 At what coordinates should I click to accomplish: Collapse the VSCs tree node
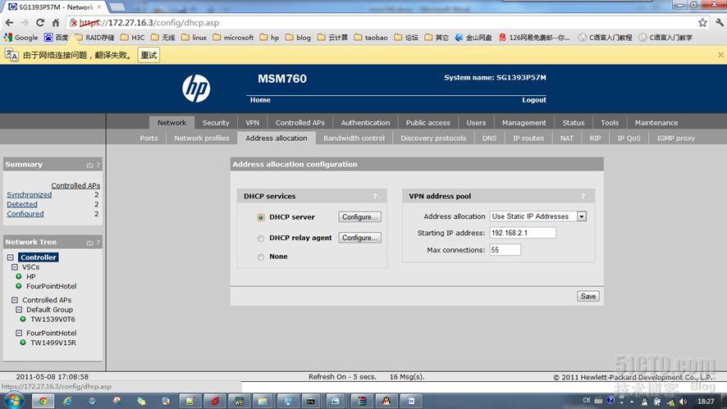pos(15,267)
